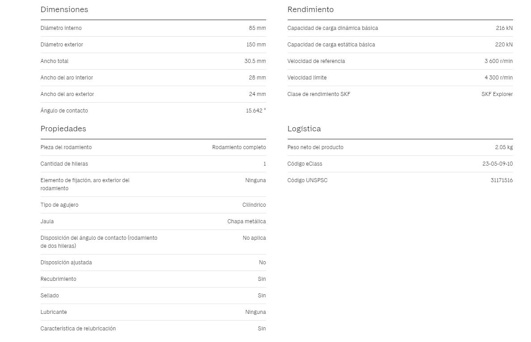Select the Código eClass value 23-05-09-10
Screen dimensions: 531x342
point(497,164)
